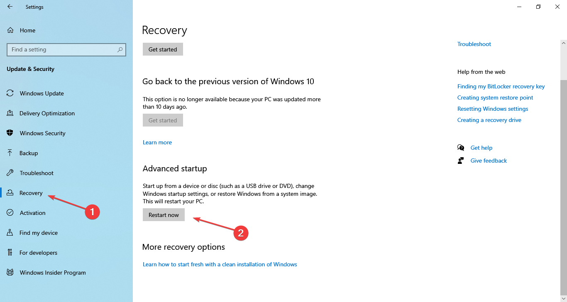Click Learn more link

(x=157, y=142)
